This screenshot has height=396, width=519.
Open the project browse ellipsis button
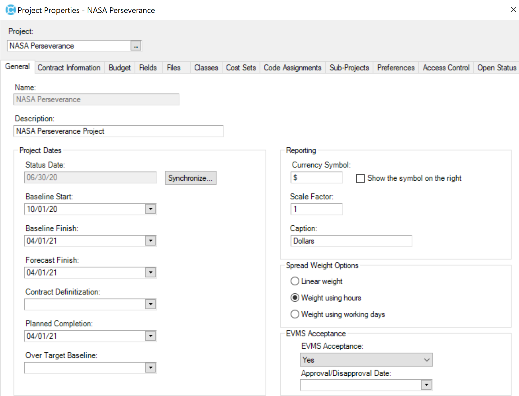click(x=136, y=46)
